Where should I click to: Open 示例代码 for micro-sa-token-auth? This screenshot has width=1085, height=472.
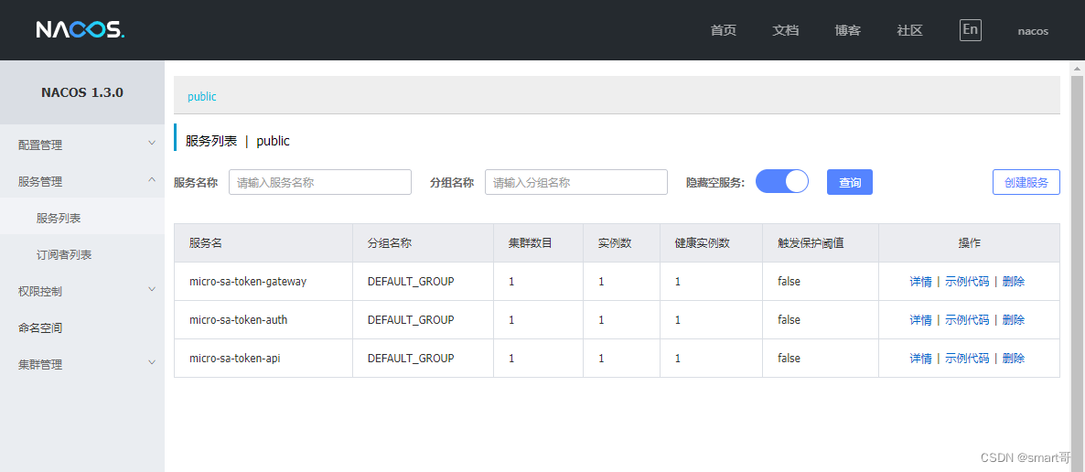tap(967, 320)
